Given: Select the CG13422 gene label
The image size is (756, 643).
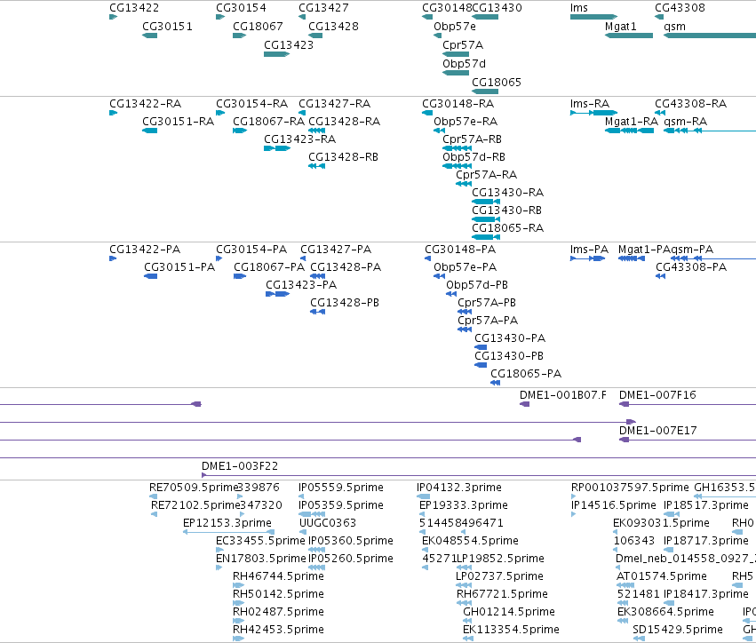Looking at the screenshot, I should (x=134, y=8).
